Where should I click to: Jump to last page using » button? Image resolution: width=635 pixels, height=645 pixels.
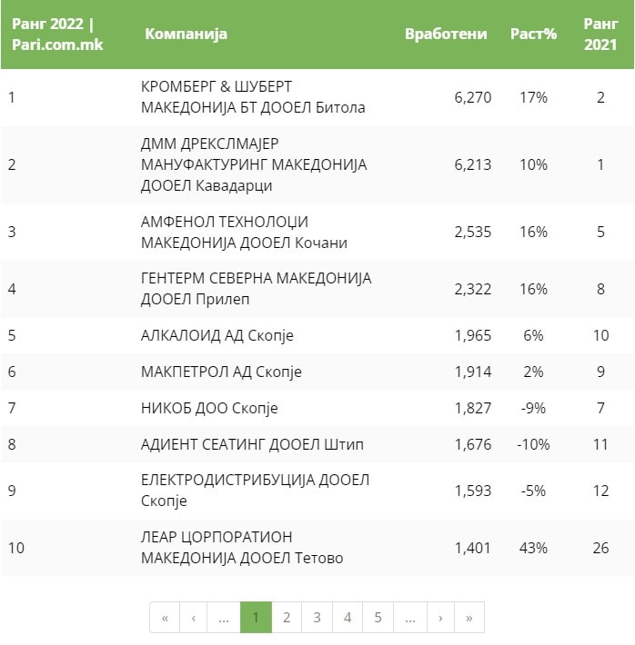click(469, 618)
